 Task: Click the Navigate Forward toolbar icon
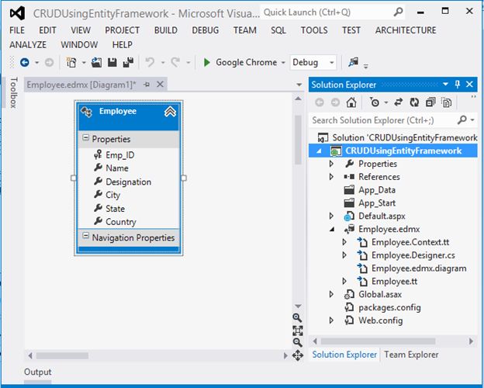tap(49, 63)
